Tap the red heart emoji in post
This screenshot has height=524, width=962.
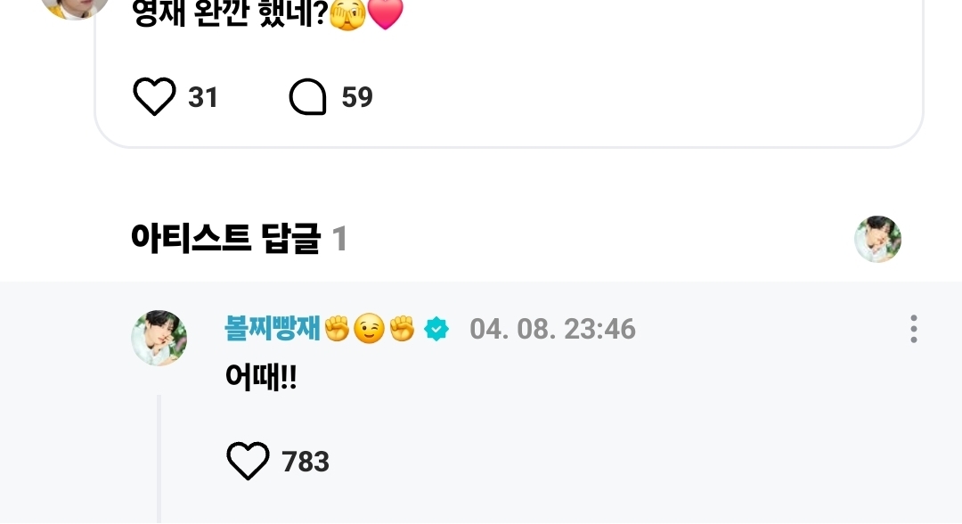pos(386,13)
